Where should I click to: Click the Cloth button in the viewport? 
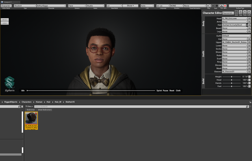(178, 91)
